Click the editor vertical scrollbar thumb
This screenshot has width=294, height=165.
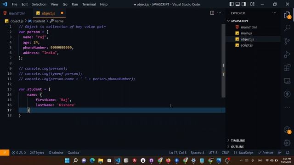223,60
